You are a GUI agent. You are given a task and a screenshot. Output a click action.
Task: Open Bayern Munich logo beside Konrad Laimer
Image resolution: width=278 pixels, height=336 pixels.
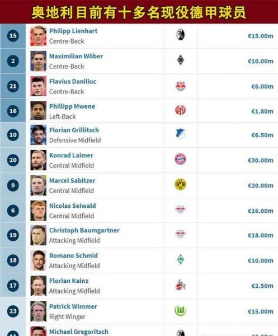click(x=181, y=159)
